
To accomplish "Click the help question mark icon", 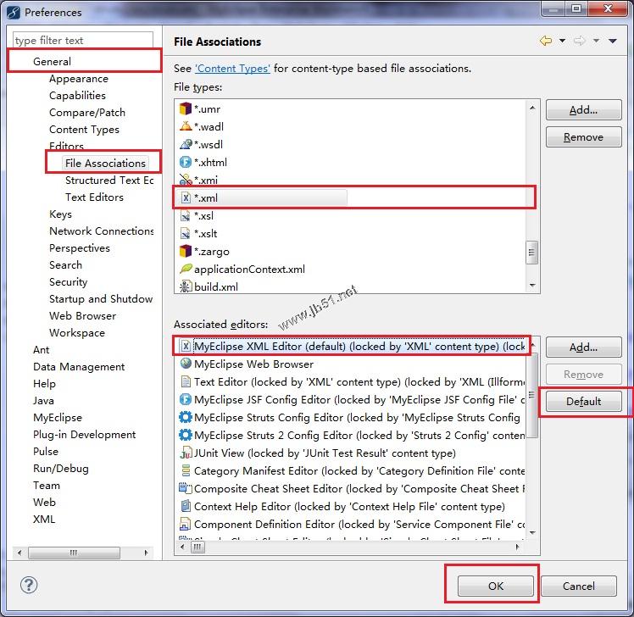I will click(29, 585).
